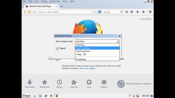Reload the page with the refresh icon
The width and height of the screenshot is (175, 98).
point(95,12)
